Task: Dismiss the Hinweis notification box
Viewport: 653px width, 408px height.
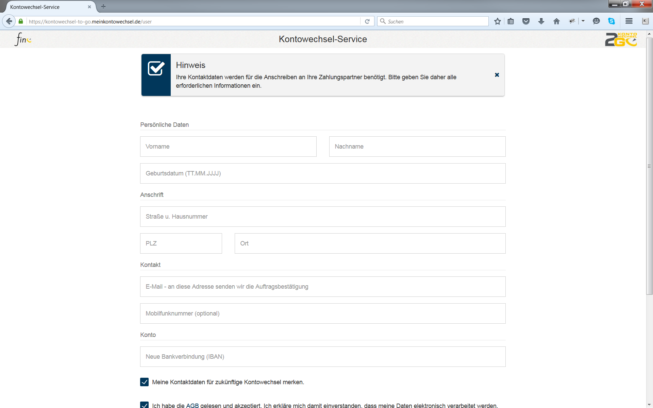Action: point(497,75)
